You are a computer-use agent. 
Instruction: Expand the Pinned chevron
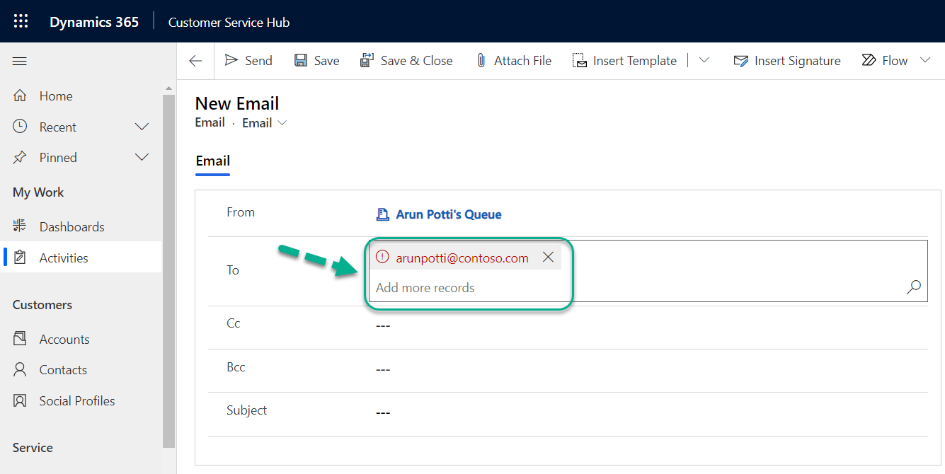pyautogui.click(x=142, y=157)
